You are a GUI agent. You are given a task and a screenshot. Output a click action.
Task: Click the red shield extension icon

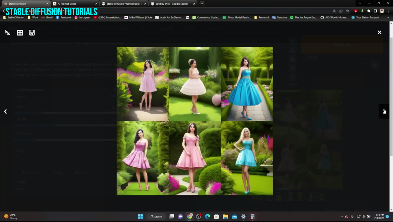click(356, 11)
